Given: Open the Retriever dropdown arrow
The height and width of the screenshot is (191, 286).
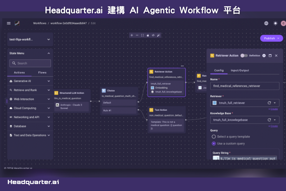Looking at the screenshot, I should (275, 103).
